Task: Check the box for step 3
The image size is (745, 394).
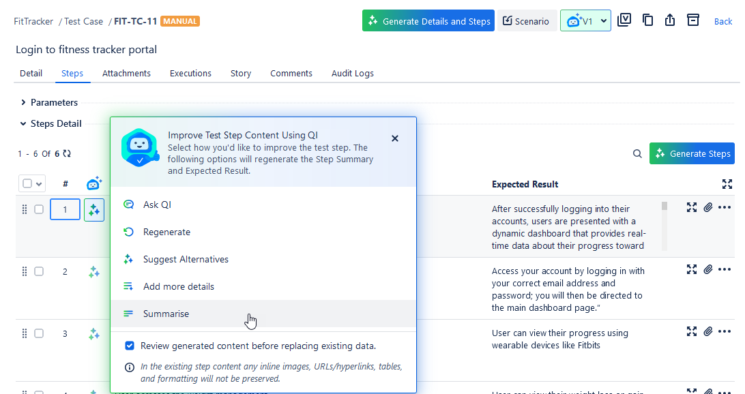Action: pos(39,333)
